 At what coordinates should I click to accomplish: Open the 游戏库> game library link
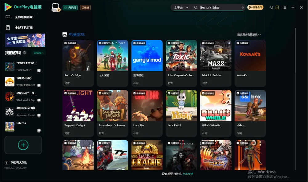[x=38, y=53]
